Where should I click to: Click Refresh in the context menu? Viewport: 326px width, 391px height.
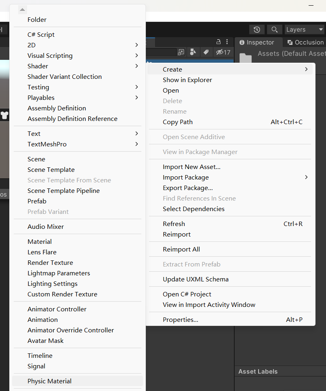[x=230, y=224]
